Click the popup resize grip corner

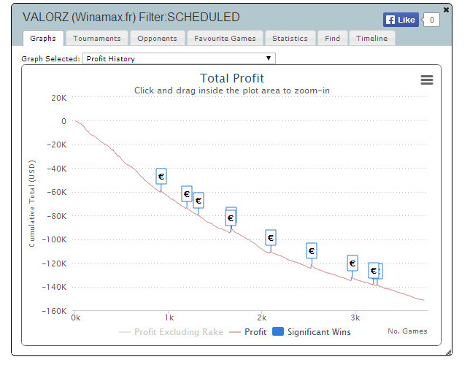[x=449, y=353]
